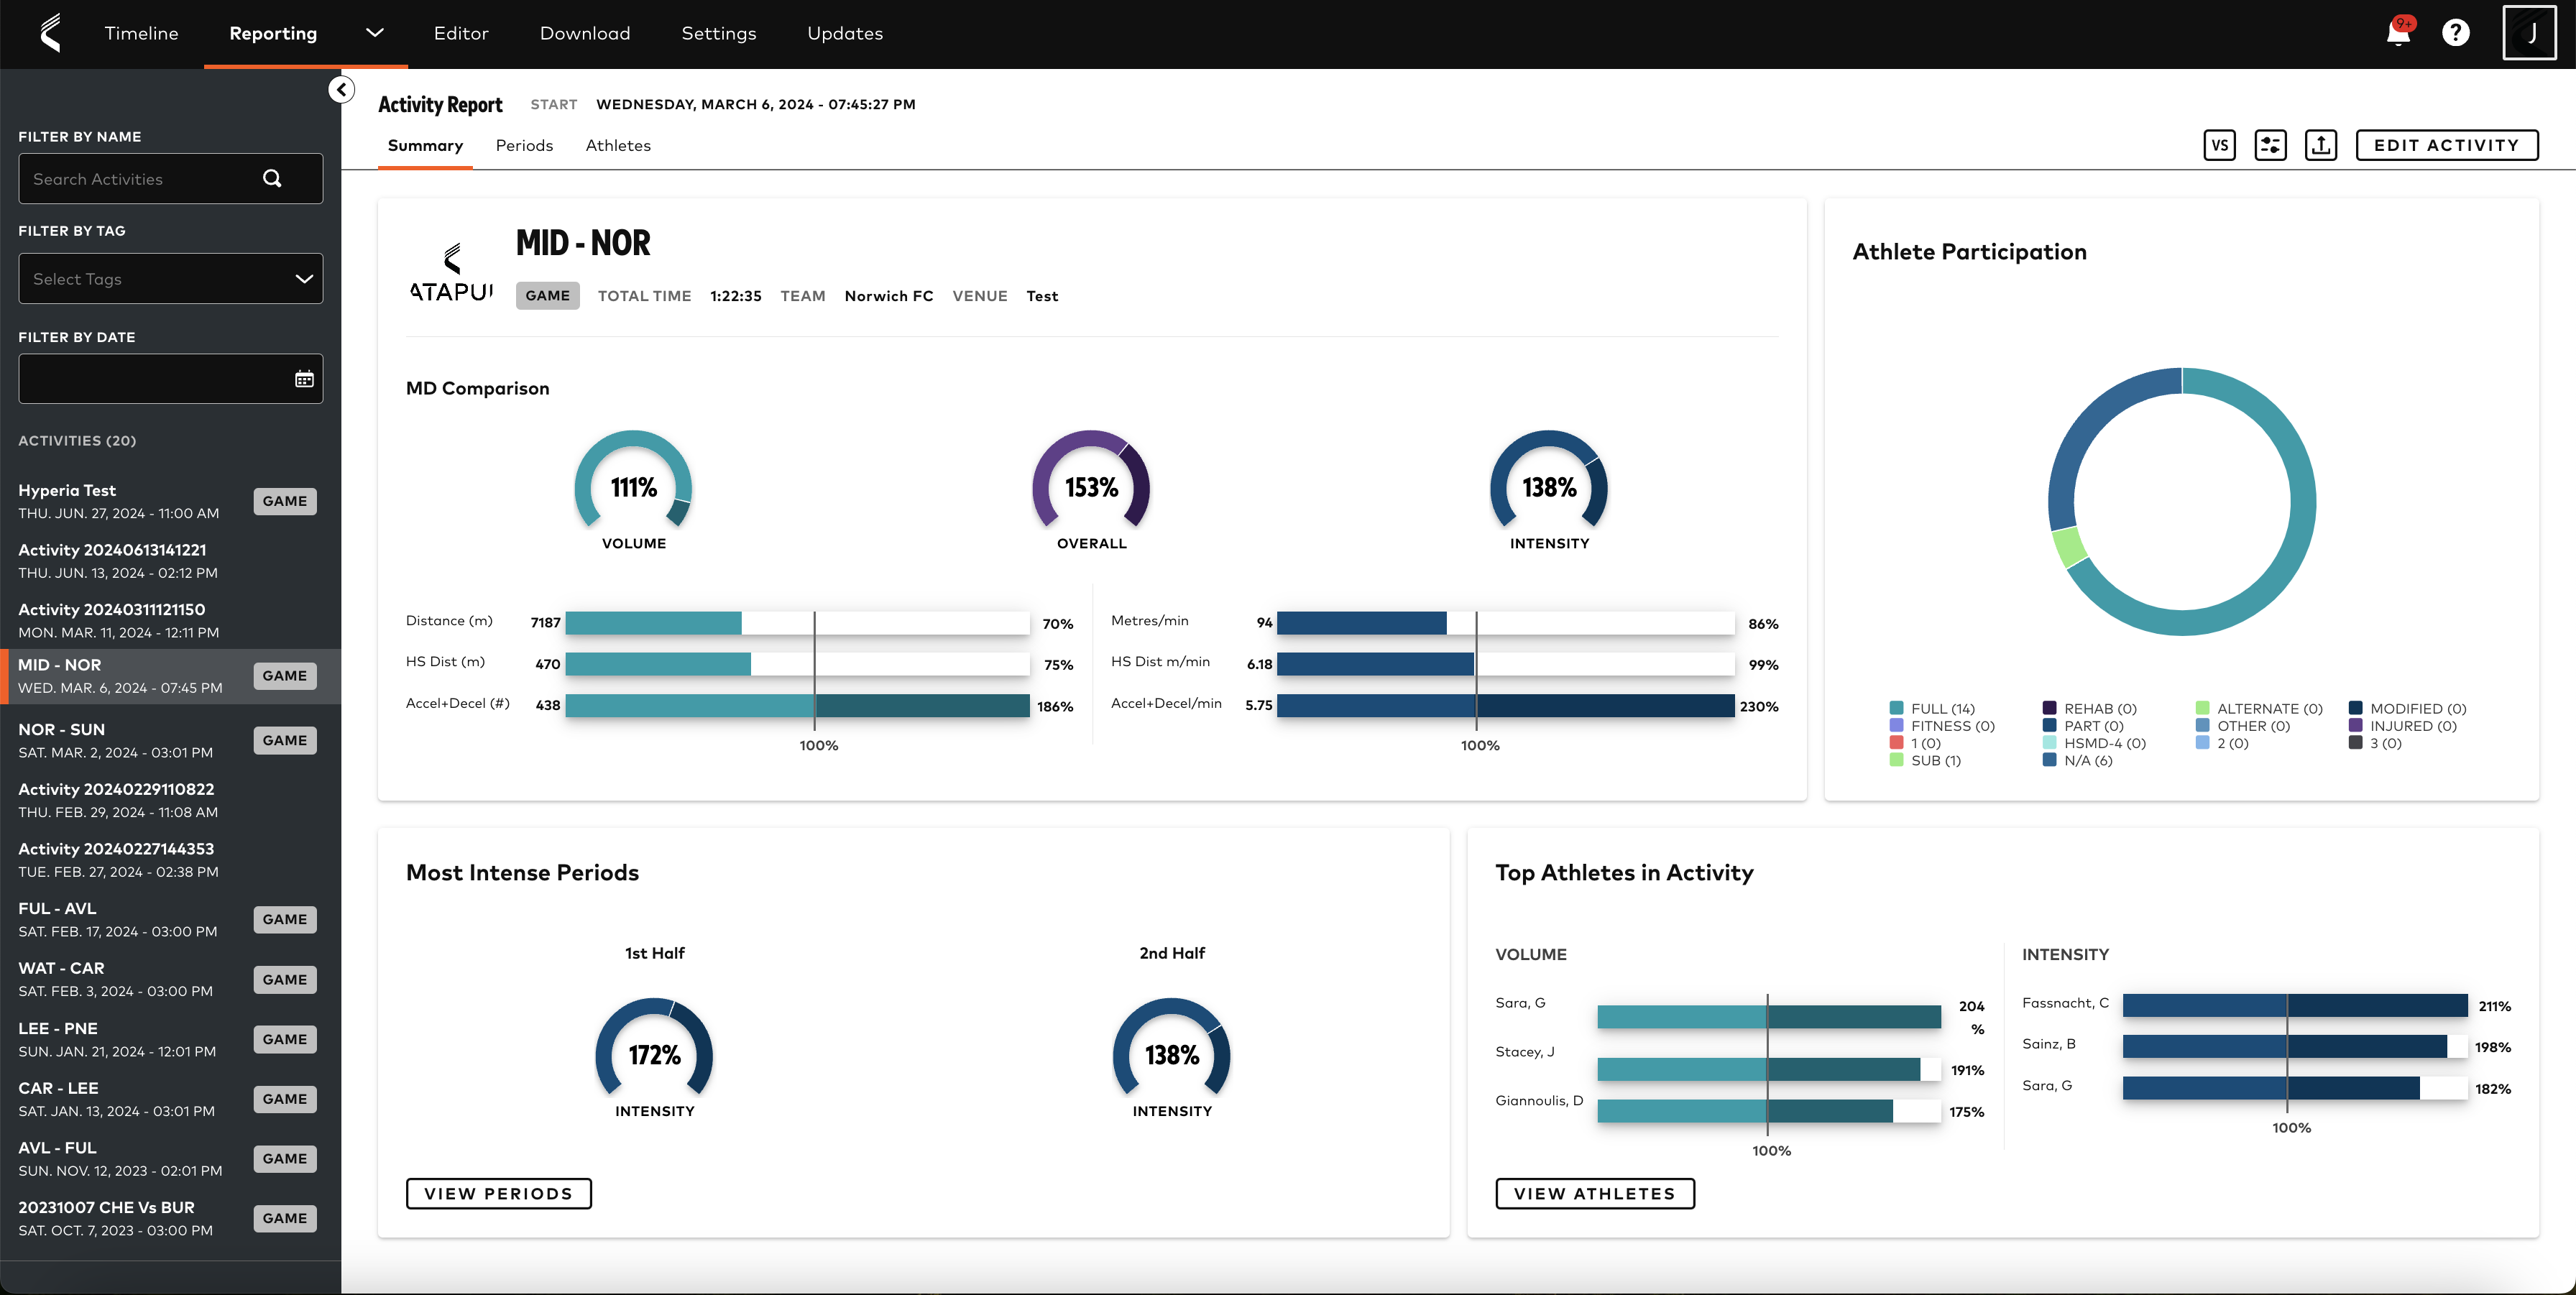Image resolution: width=2576 pixels, height=1295 pixels.
Task: Collapse the sidebar with the arrow button
Action: (341, 90)
